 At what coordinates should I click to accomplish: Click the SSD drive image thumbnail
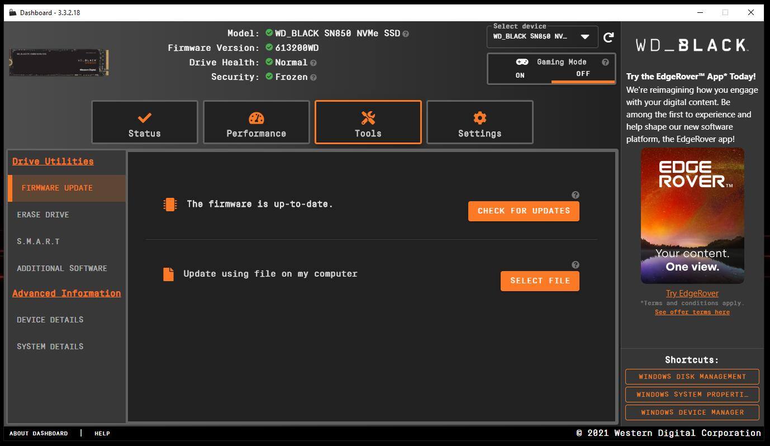point(59,63)
